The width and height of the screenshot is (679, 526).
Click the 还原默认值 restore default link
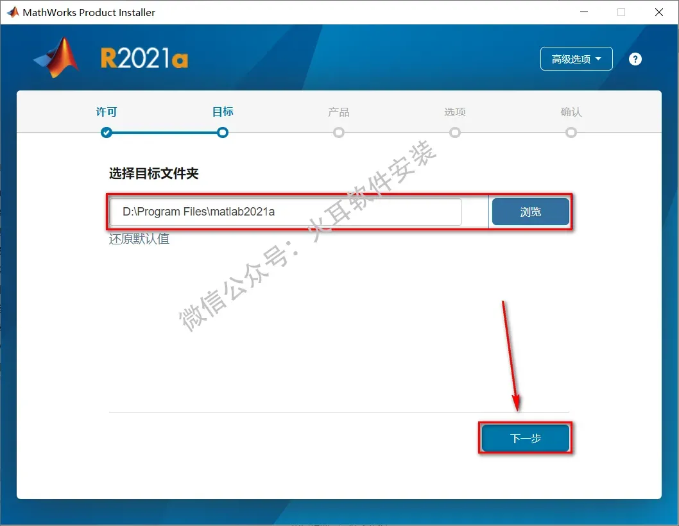[139, 239]
